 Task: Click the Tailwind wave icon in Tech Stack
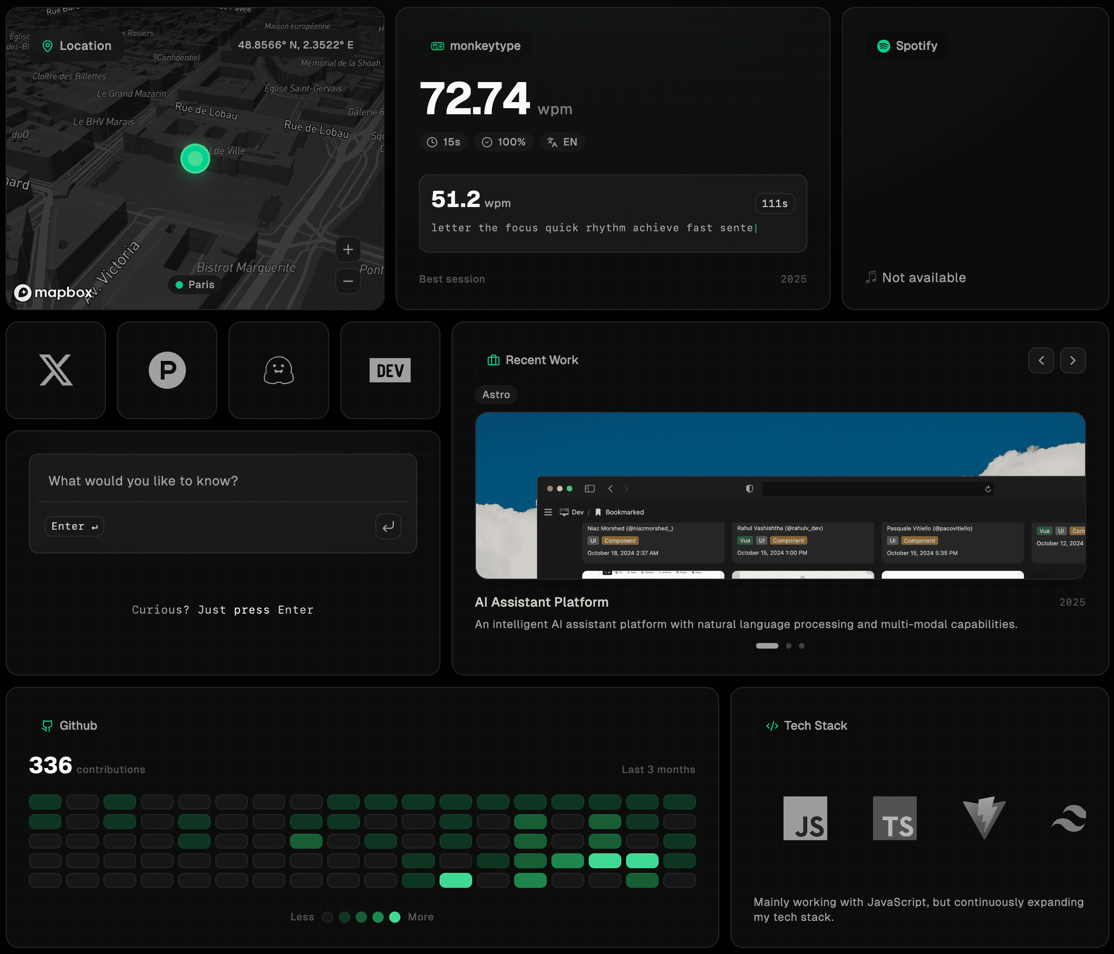tap(1069, 818)
